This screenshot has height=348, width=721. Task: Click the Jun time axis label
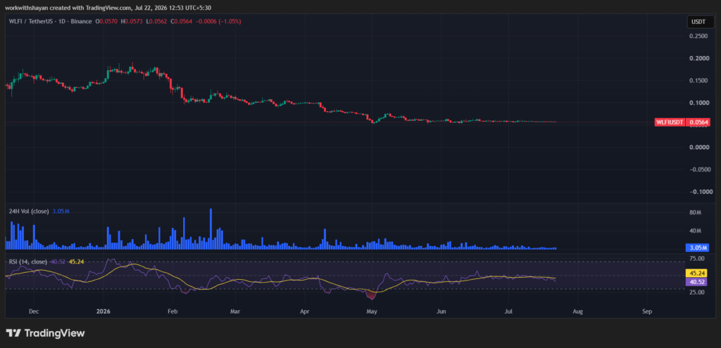pyautogui.click(x=441, y=311)
